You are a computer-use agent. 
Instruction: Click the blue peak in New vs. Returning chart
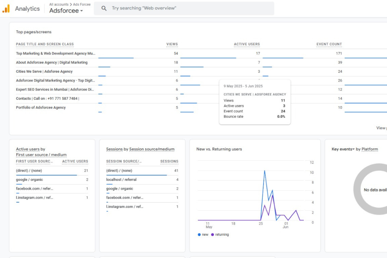click(264, 171)
